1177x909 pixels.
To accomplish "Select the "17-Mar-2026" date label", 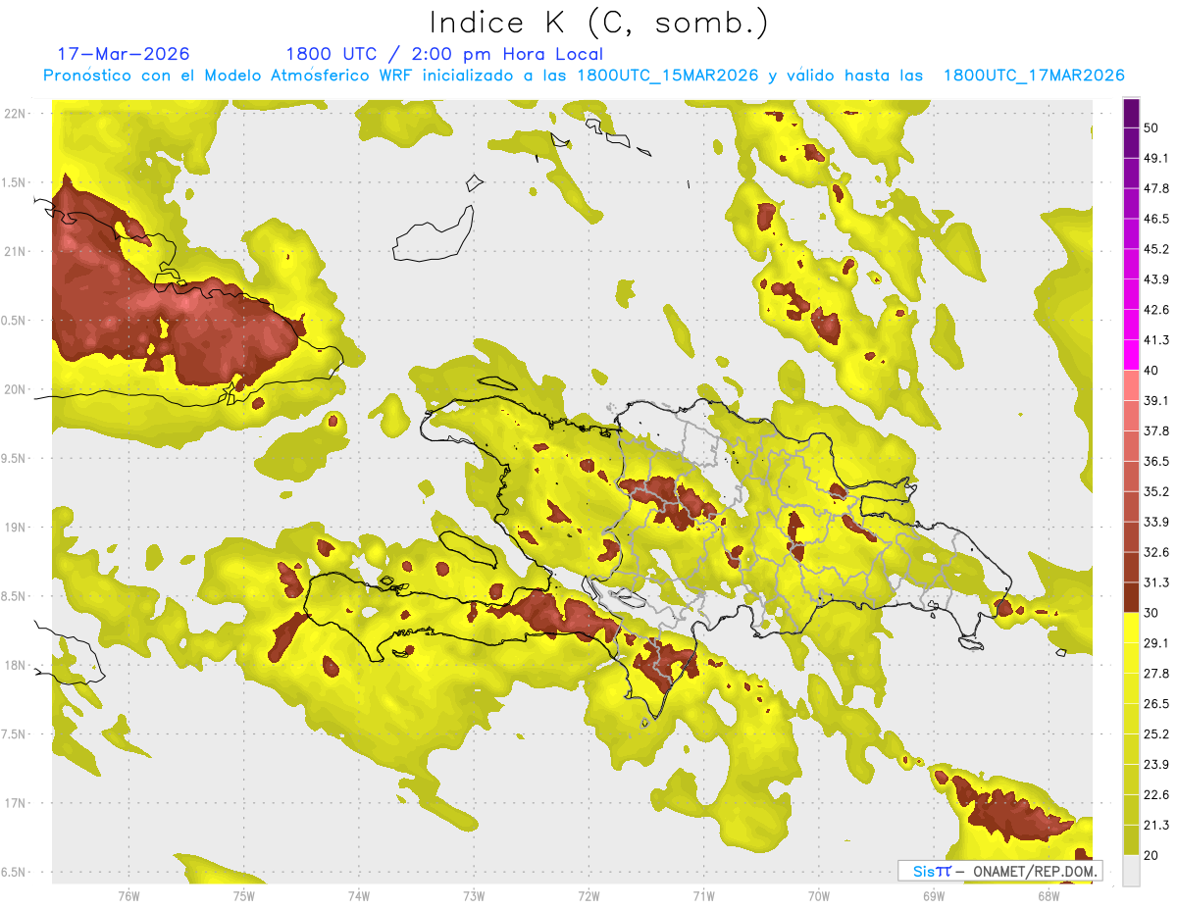I will [x=124, y=54].
